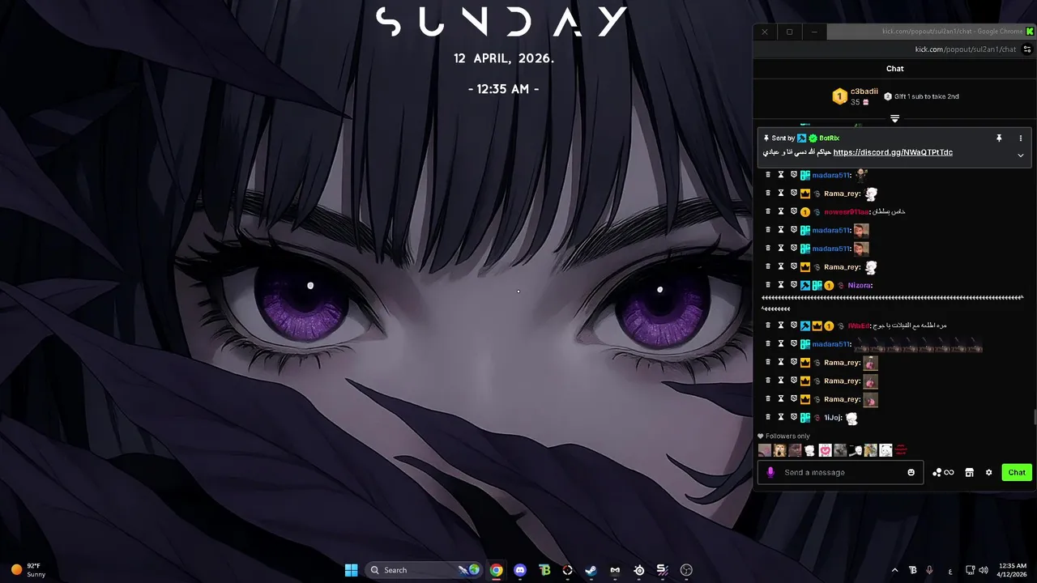
Task: Ban iWaEd using the shield icon
Action: pyautogui.click(x=794, y=326)
